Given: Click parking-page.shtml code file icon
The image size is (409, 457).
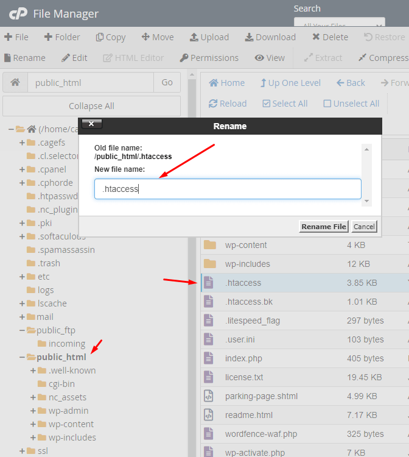Looking at the screenshot, I should 208,396.
